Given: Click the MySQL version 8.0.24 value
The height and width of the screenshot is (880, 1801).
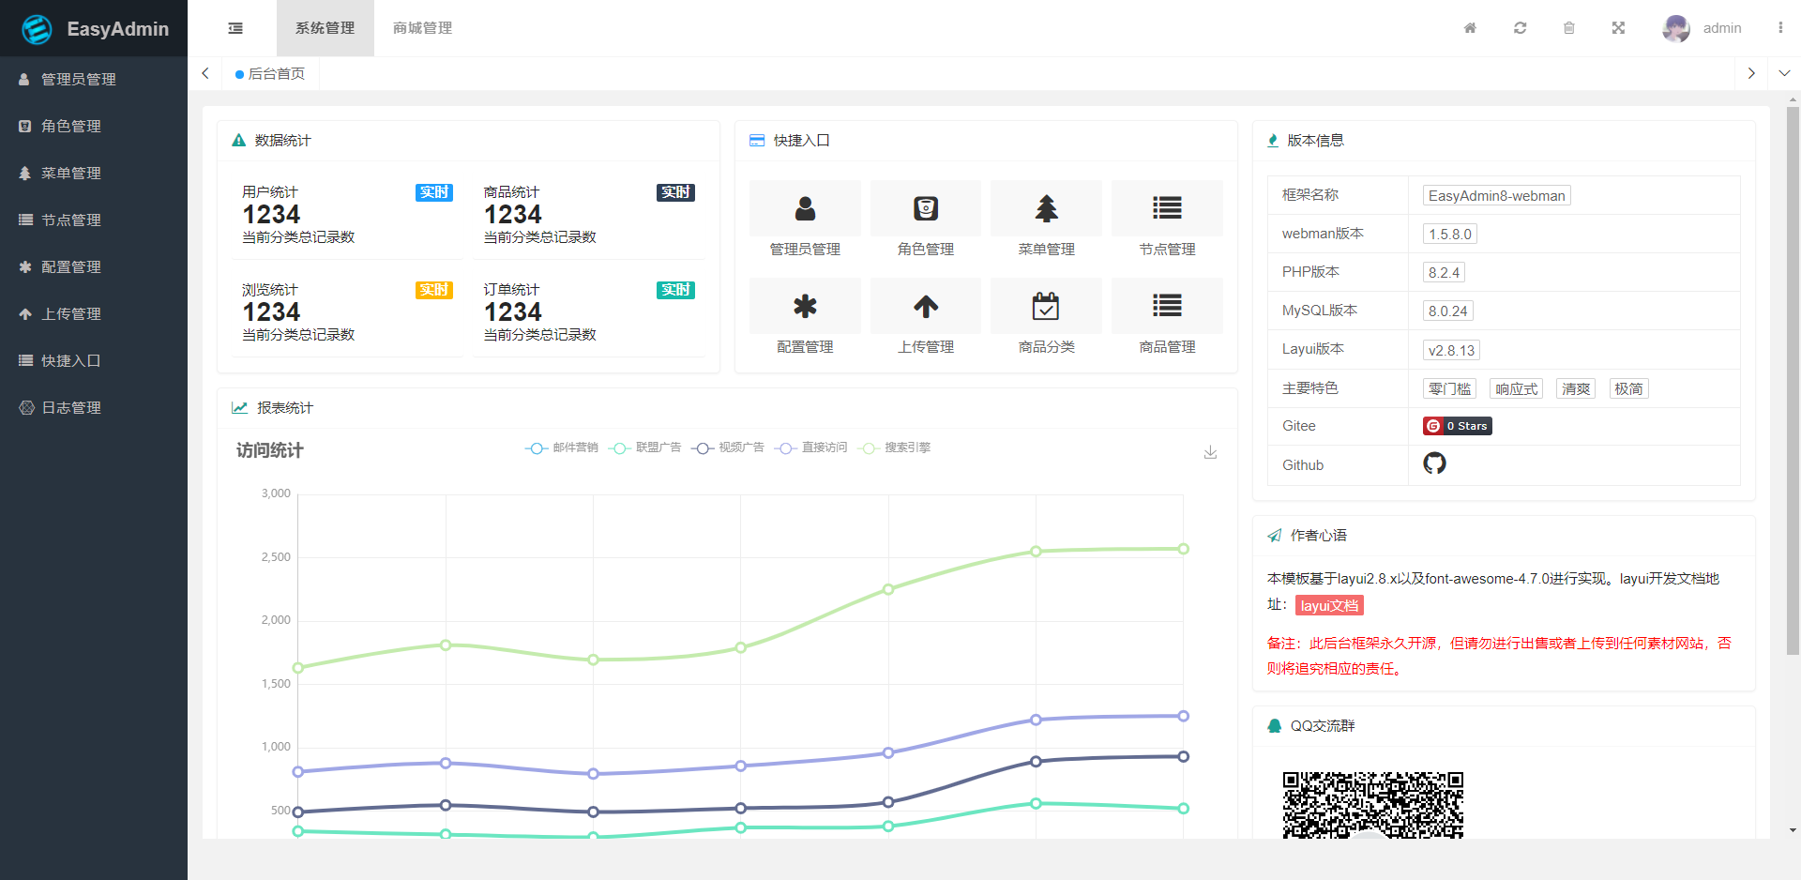Looking at the screenshot, I should coord(1448,311).
